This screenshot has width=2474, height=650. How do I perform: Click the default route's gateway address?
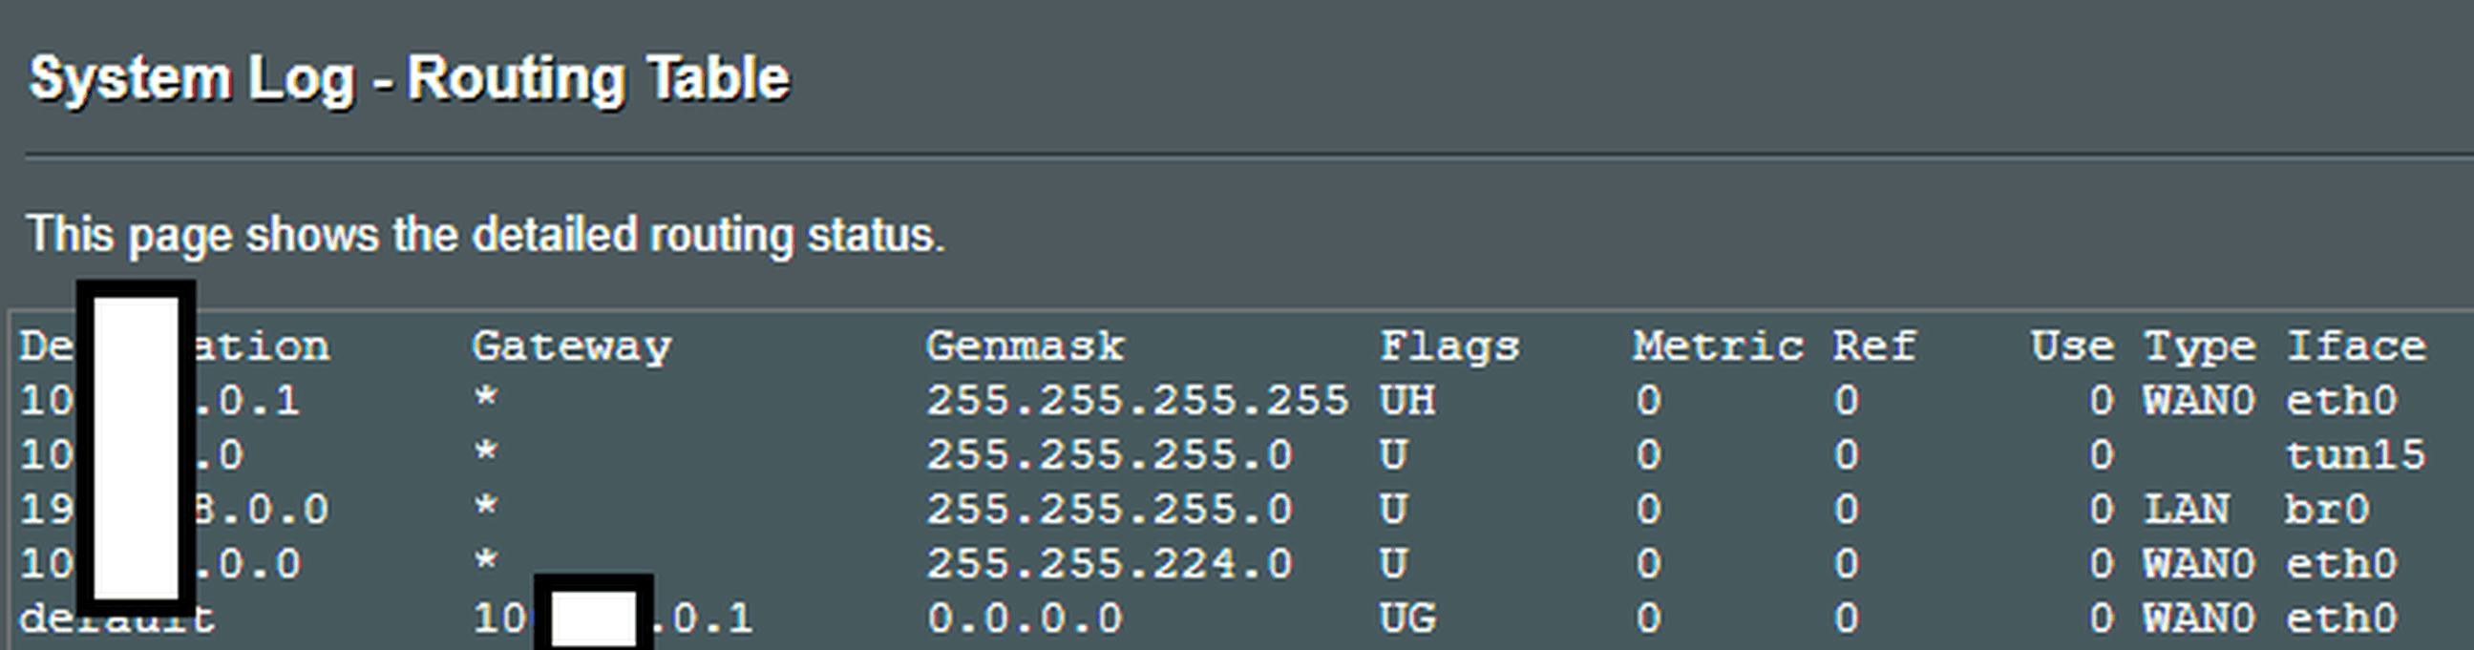coord(701,619)
